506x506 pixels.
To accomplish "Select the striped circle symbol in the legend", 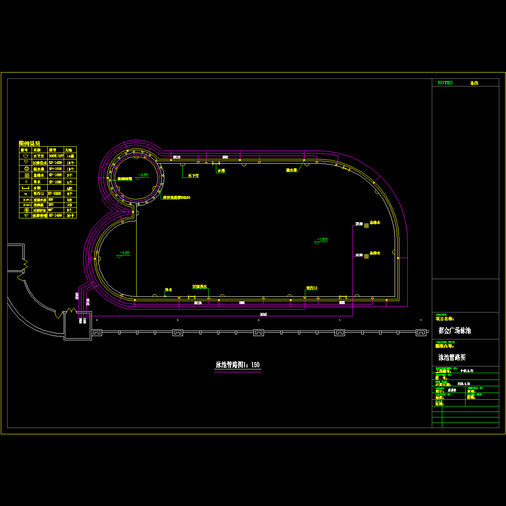I will click(x=25, y=169).
